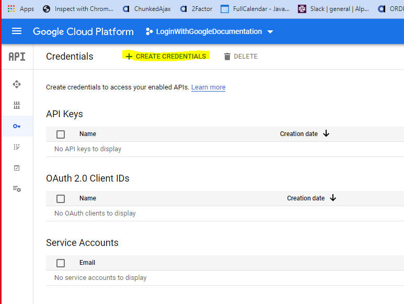Open the 2Factor bookmark
This screenshot has width=404, height=304.
tap(196, 9)
